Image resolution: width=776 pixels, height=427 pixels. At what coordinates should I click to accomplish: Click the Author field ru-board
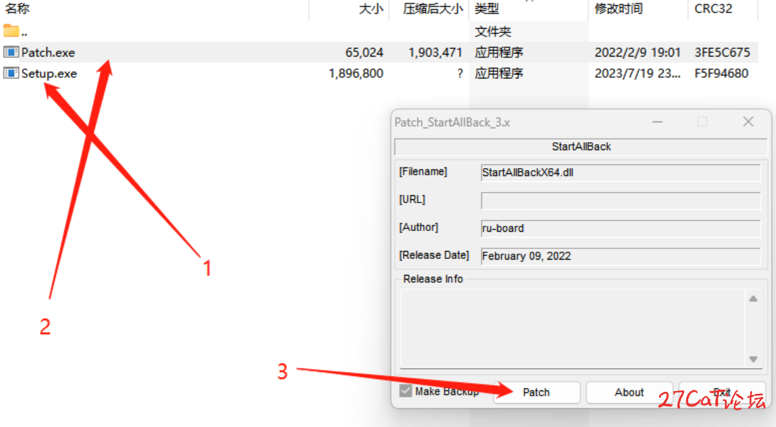[x=620, y=228]
